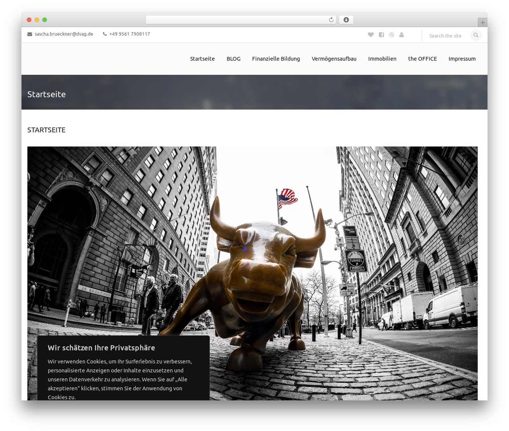Viewport: 509px width, 431px height.
Task: Maximize the window with the green button
Action: pyautogui.click(x=45, y=20)
